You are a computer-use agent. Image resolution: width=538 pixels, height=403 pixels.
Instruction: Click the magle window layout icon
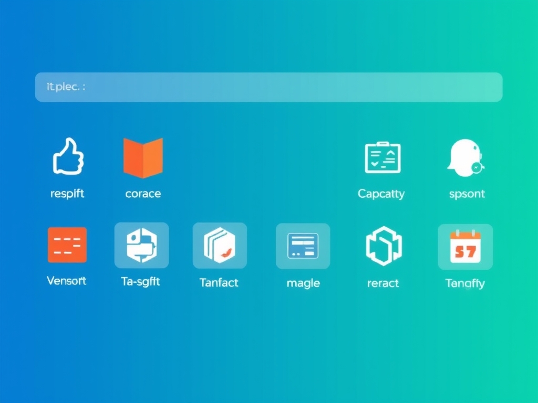tap(303, 246)
